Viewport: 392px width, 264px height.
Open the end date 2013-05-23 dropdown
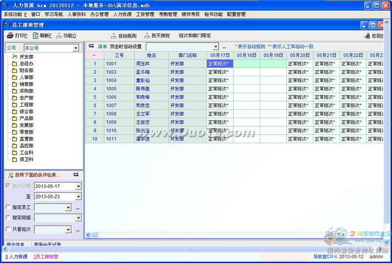[78, 197]
